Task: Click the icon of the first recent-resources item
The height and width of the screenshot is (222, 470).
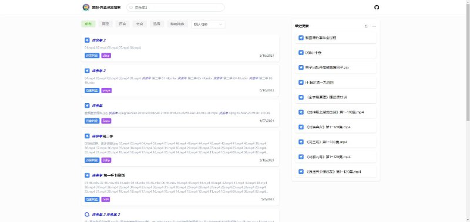Action: point(301,38)
